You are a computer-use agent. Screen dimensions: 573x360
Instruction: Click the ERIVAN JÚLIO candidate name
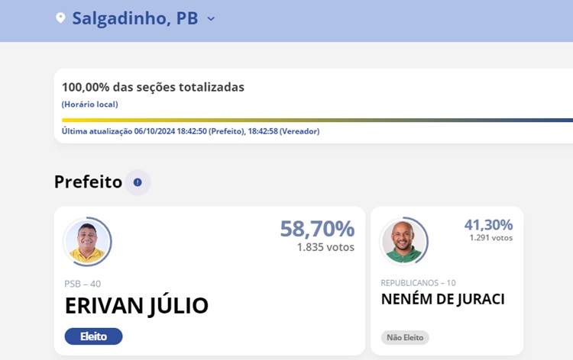[x=137, y=306]
